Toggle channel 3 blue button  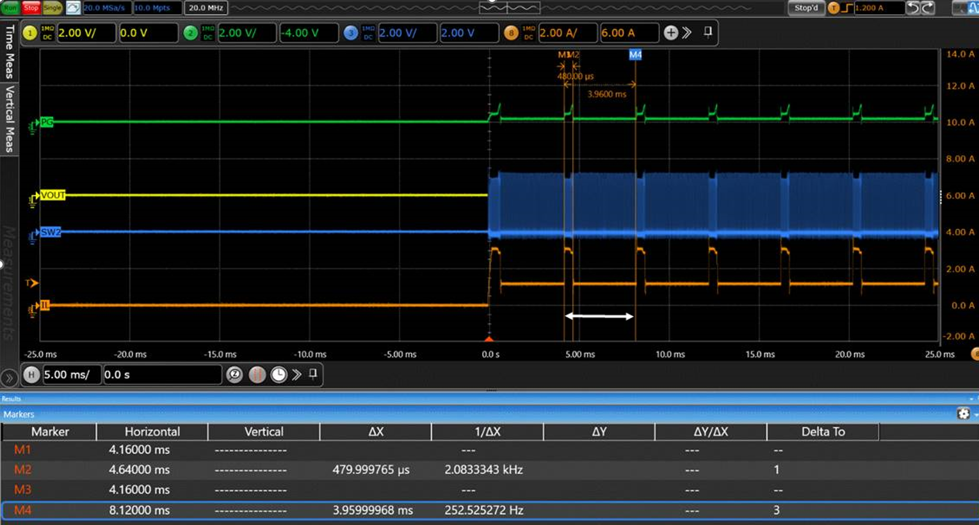[350, 33]
